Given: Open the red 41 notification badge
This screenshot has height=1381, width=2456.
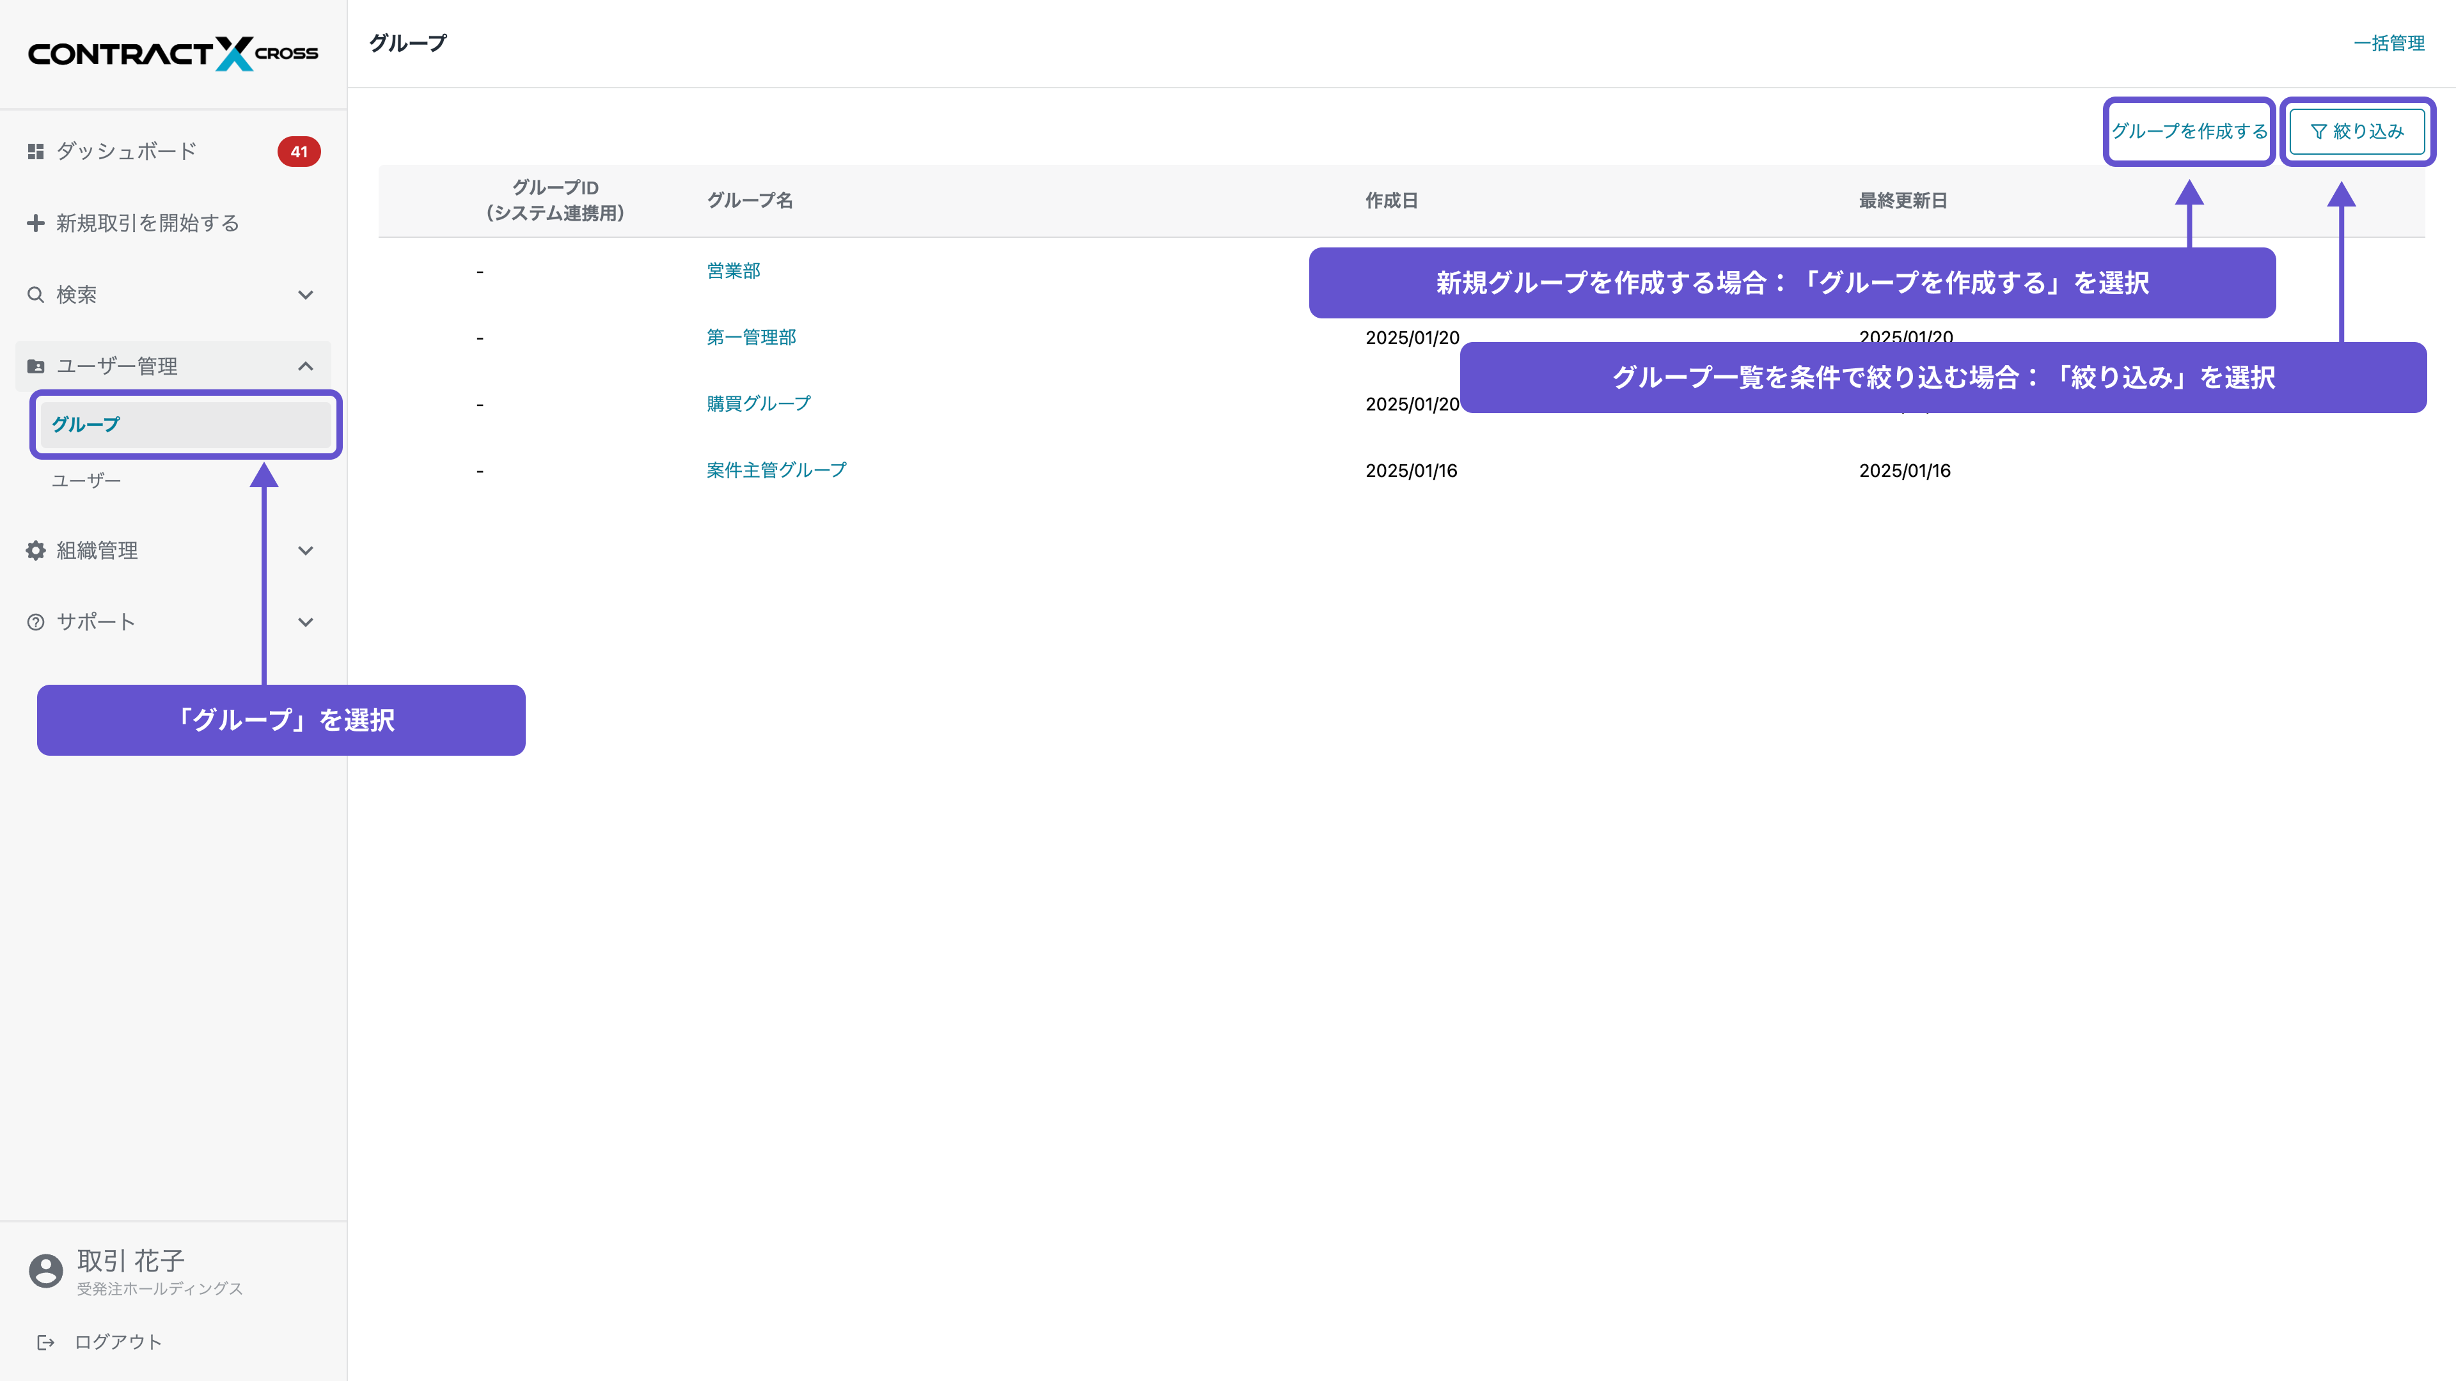Looking at the screenshot, I should 299,152.
